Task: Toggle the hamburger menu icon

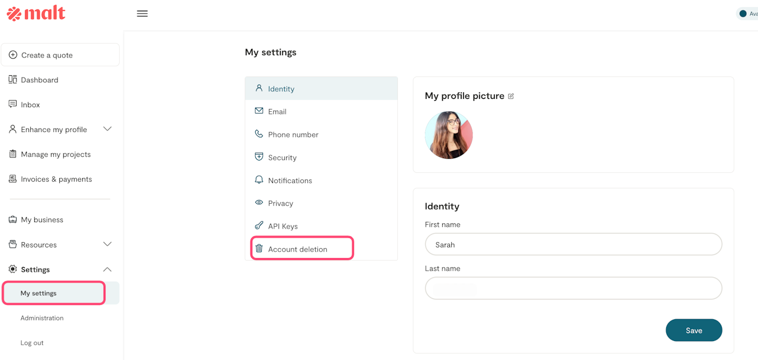Action: [x=142, y=14]
